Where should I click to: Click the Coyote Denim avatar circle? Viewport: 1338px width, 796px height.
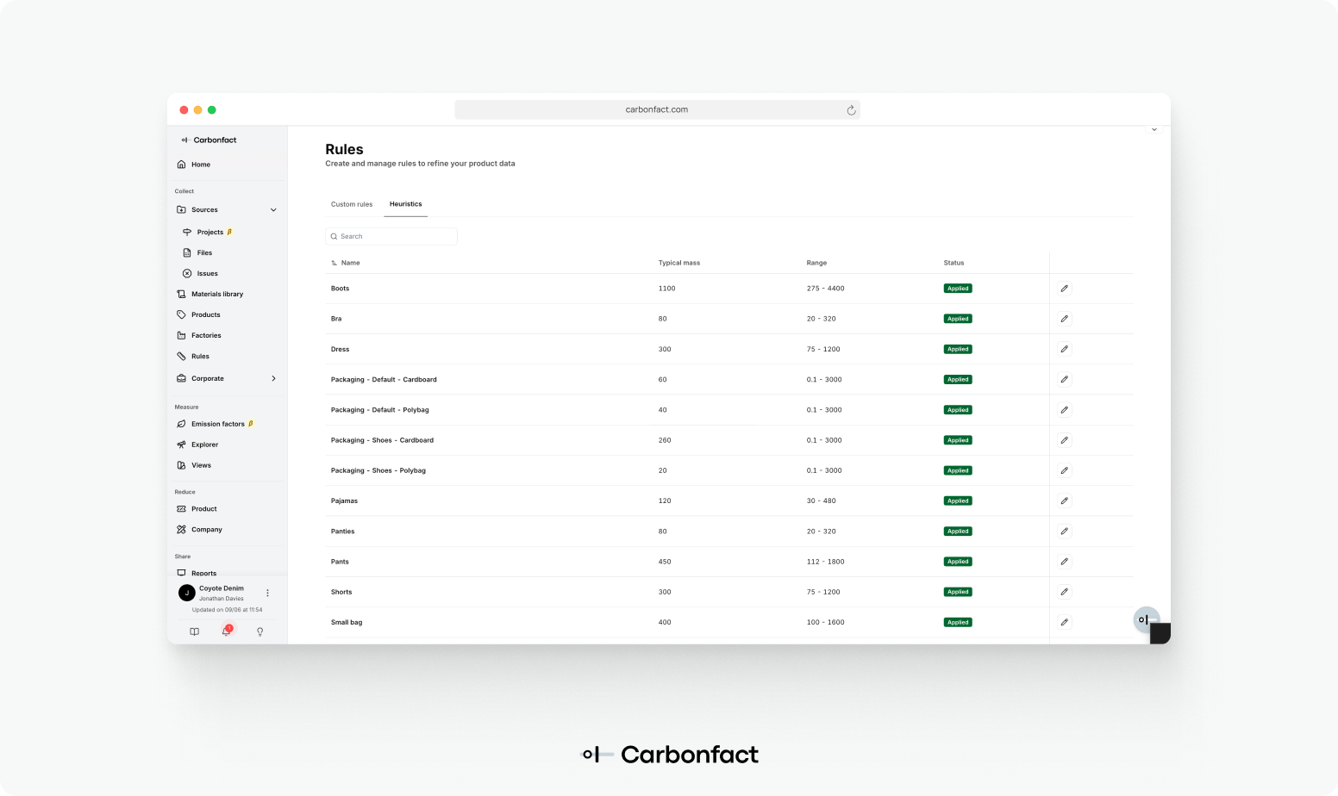[x=186, y=593]
